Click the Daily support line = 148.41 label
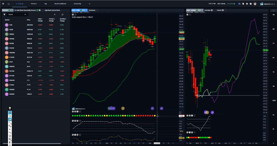 [x=82, y=17]
